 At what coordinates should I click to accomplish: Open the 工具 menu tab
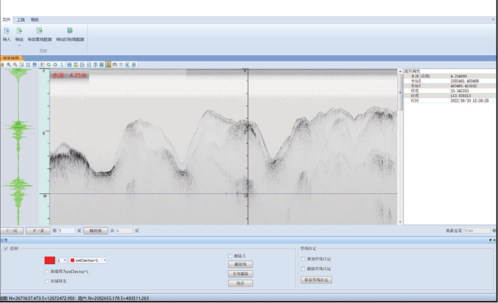coord(20,20)
